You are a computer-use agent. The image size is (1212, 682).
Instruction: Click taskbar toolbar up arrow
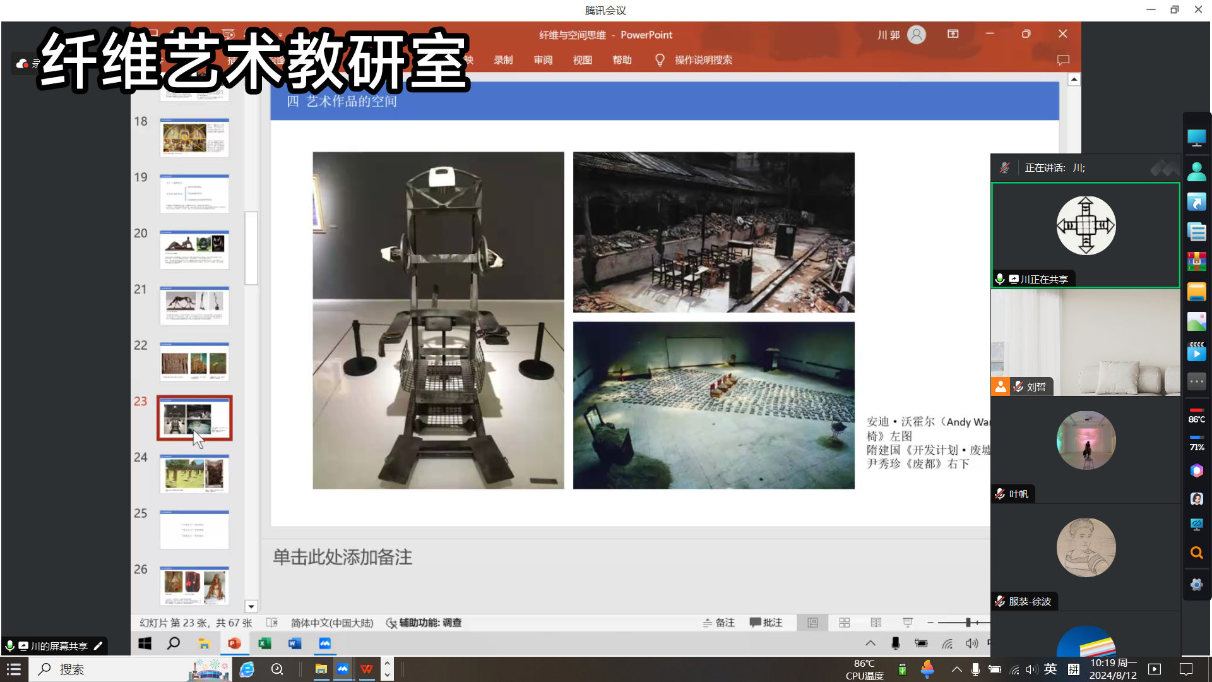pos(387,663)
